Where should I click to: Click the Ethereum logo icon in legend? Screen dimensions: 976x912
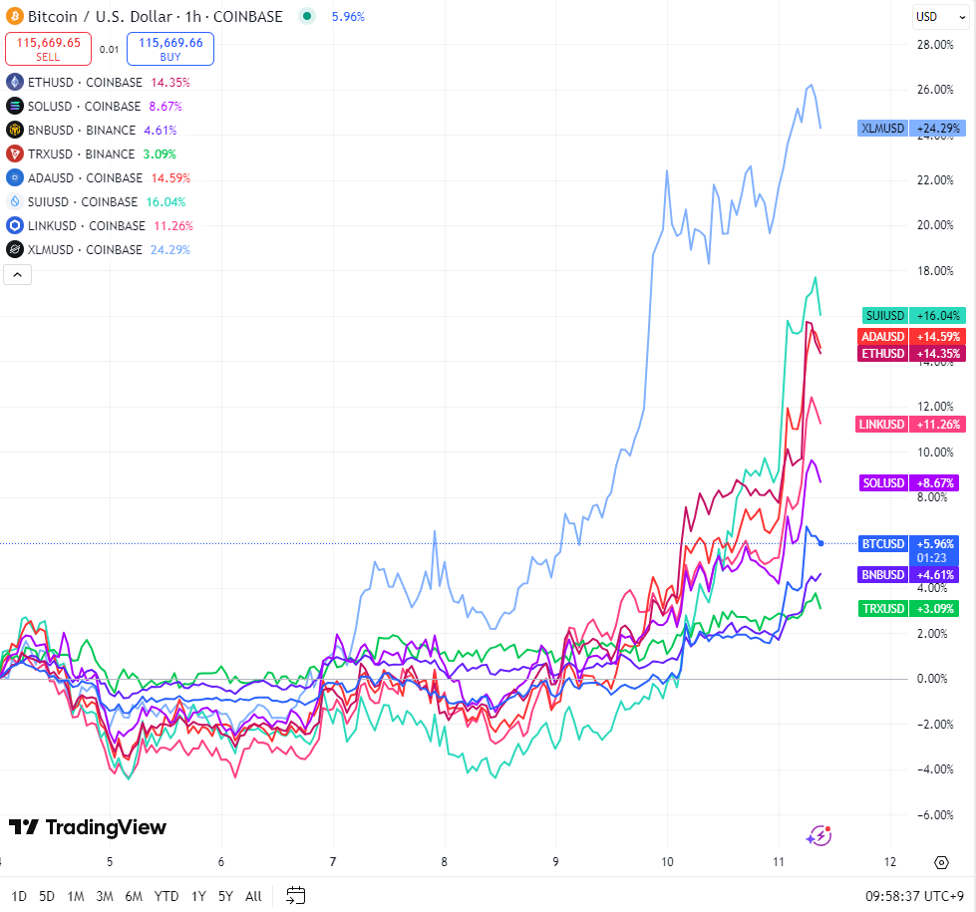(14, 82)
